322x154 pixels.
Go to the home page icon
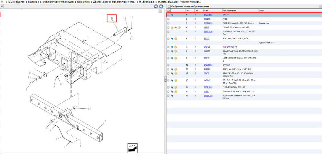(2, 2)
